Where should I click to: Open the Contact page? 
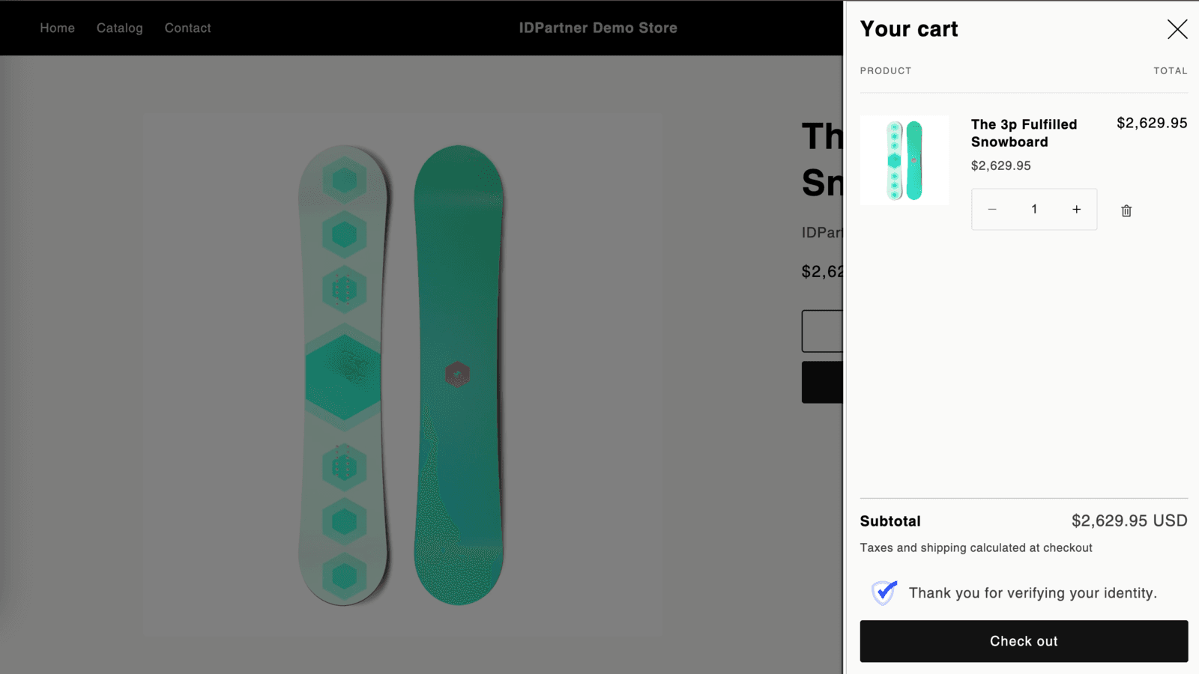[x=187, y=28]
